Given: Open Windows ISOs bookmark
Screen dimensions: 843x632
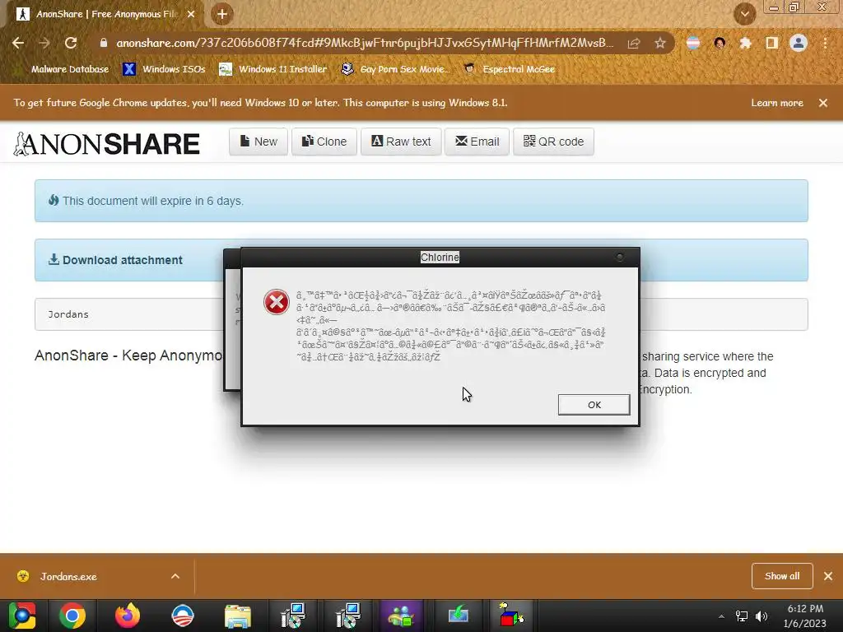Looking at the screenshot, I should pyautogui.click(x=164, y=69).
